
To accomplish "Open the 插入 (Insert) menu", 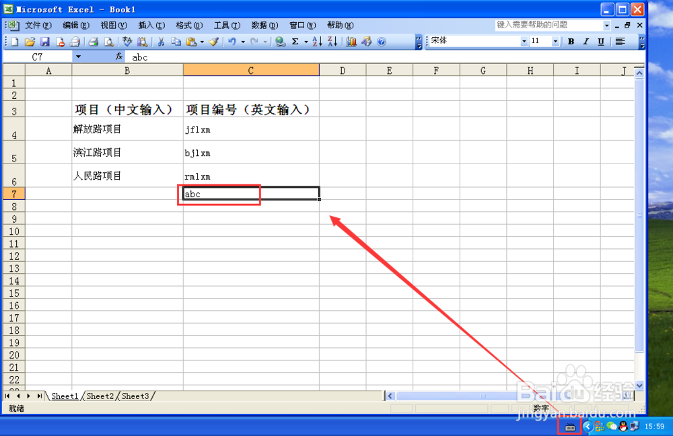I will [x=151, y=26].
